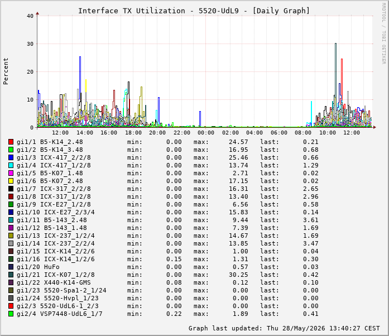Select the legend label gi1/1 B5-K14_2.48
Image resolution: width=389 pixels, height=336 pixels.
[50, 142]
